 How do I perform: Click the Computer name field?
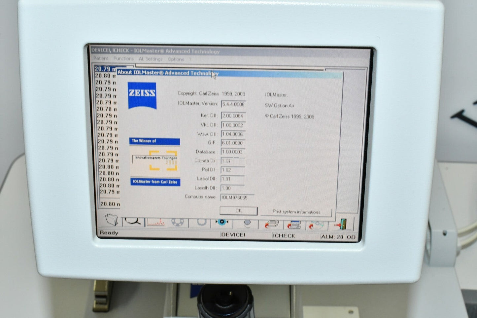point(237,197)
